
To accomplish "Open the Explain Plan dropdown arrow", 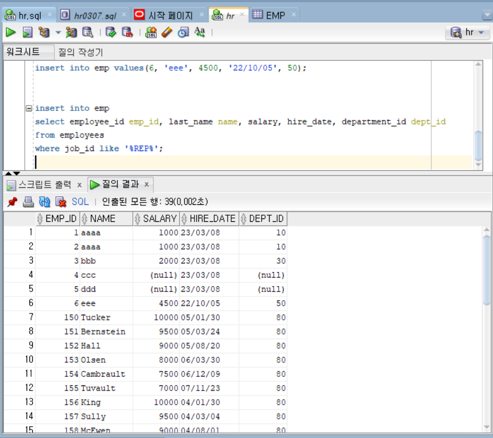I will (58, 32).
